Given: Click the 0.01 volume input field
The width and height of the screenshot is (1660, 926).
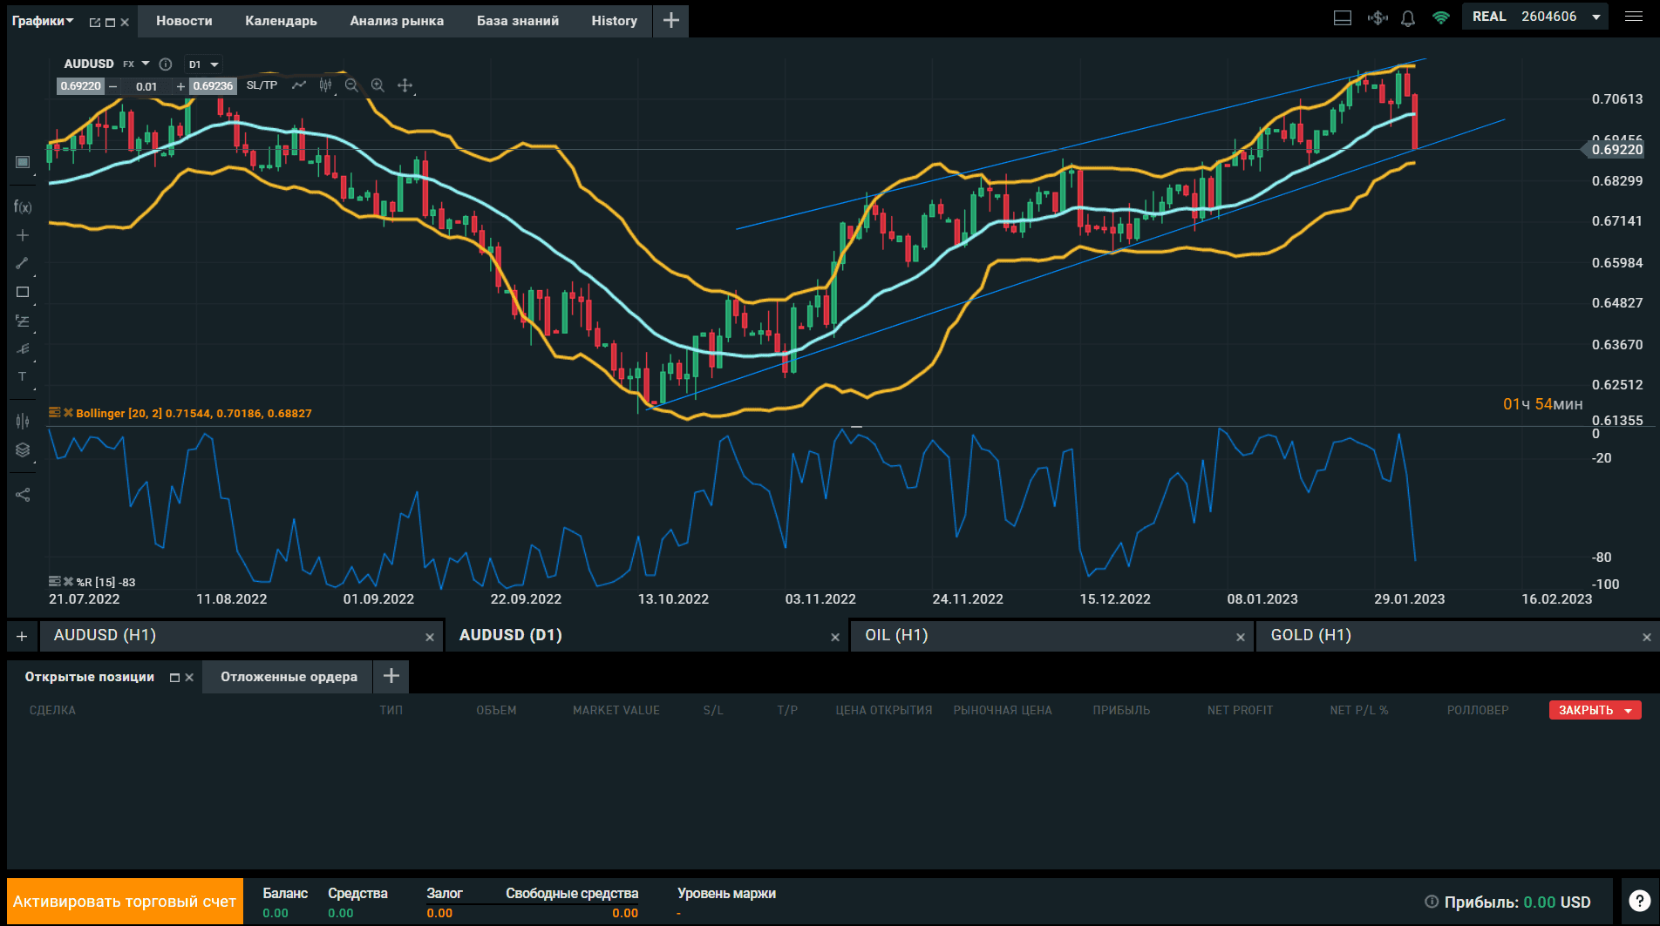Looking at the screenshot, I should pyautogui.click(x=146, y=86).
